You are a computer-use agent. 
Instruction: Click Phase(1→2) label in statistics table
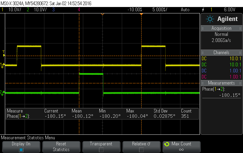click(18, 116)
